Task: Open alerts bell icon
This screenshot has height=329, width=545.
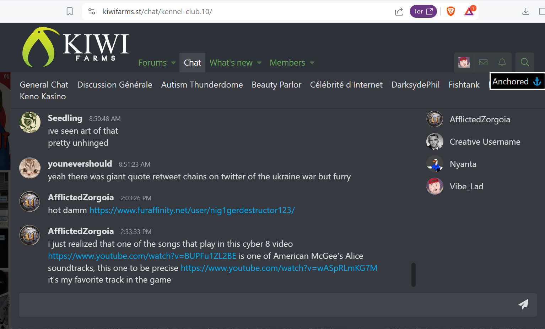Action: (502, 62)
